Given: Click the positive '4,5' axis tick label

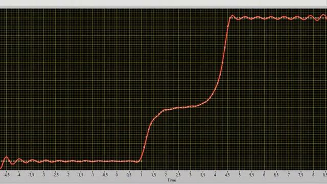Looking at the screenshot, I should pos(227,175).
